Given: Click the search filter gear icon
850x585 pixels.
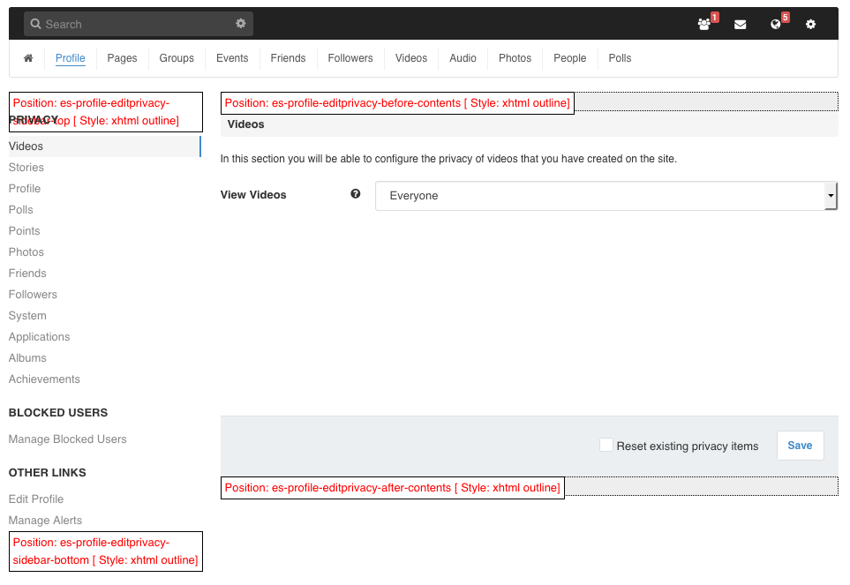Looking at the screenshot, I should click(241, 23).
